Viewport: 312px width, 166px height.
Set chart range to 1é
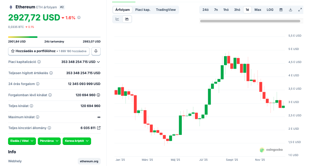tap(247, 10)
